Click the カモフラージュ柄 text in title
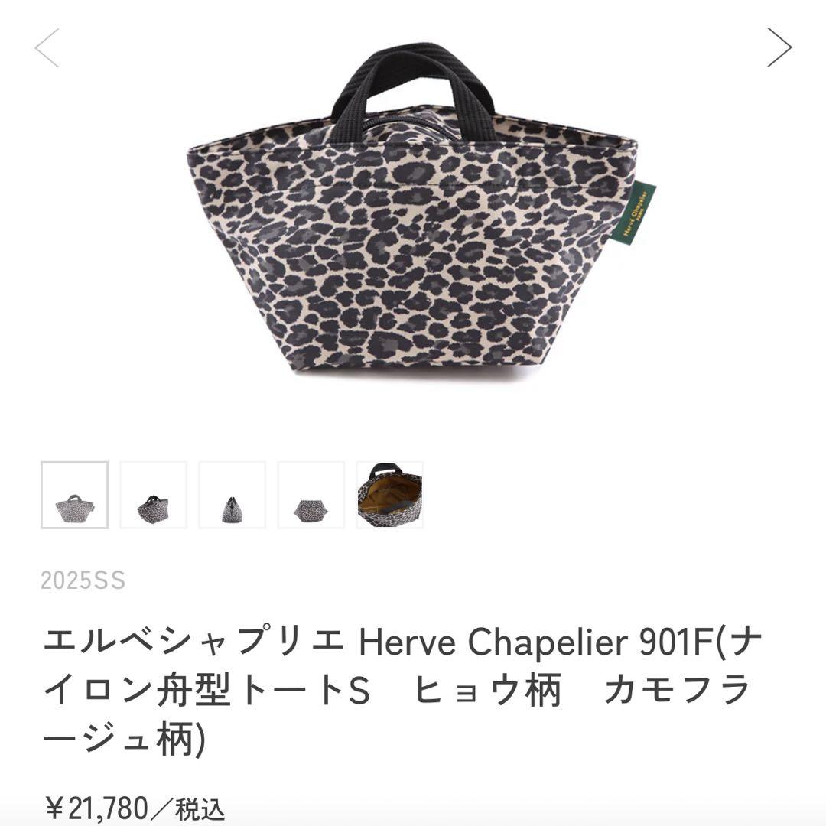826x826 pixels. tap(677, 690)
